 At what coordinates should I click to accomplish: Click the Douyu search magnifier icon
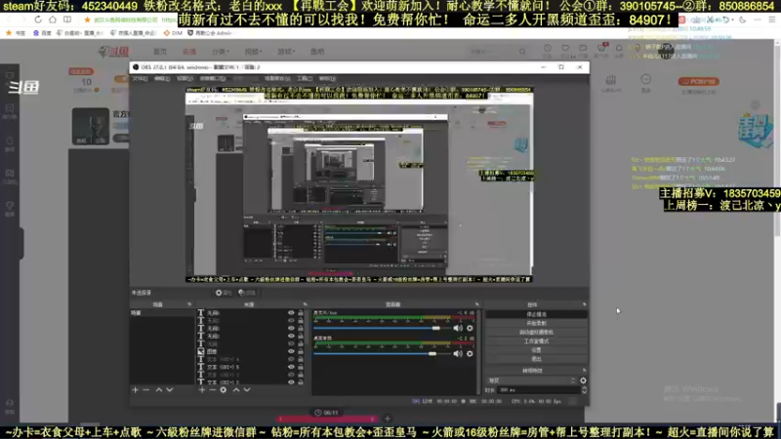point(522,52)
